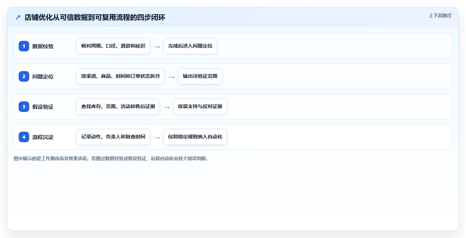Click the step 4 number badge
Screen dimensions: 466x238
tap(24, 137)
